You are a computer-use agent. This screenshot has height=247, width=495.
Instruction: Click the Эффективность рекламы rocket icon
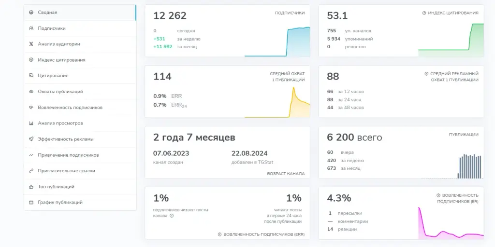tap(31, 139)
